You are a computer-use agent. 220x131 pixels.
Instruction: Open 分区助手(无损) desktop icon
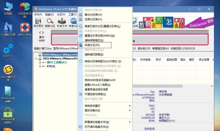point(25,10)
